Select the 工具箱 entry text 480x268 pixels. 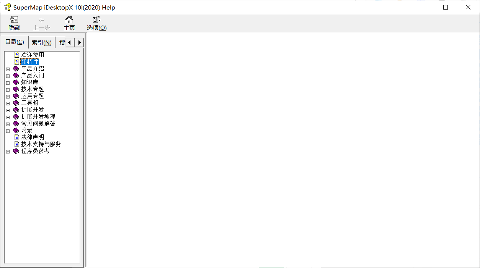coord(30,103)
